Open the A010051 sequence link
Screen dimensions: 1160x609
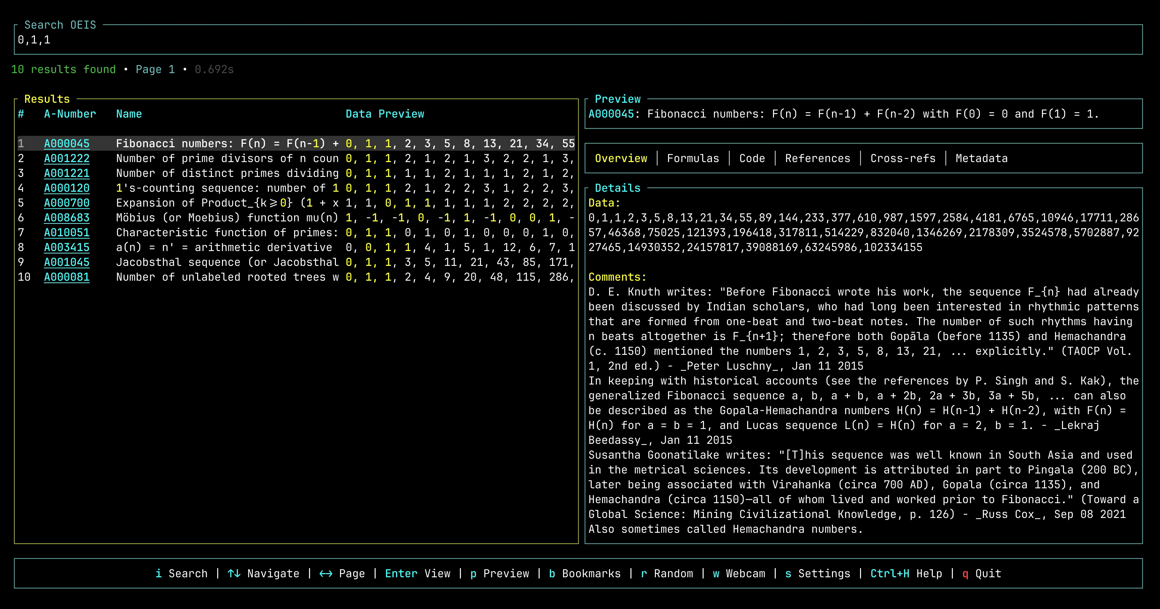tap(67, 232)
